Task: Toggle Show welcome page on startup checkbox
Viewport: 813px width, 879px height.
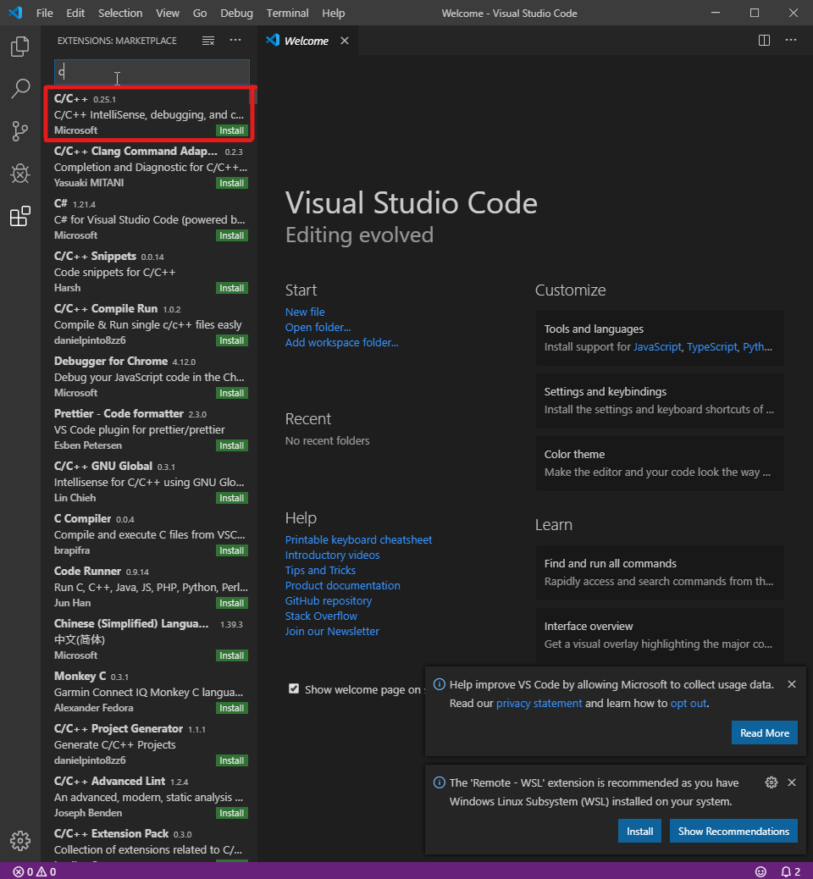Action: (294, 688)
